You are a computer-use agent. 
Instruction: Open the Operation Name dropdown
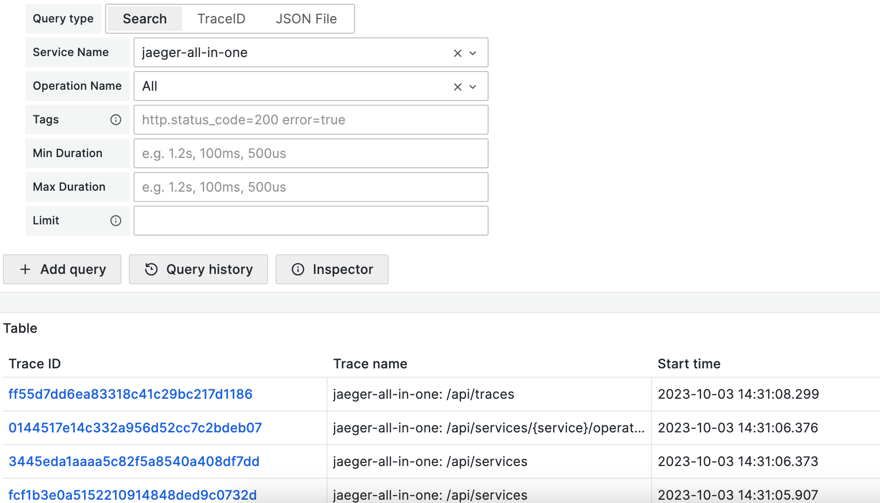click(473, 86)
